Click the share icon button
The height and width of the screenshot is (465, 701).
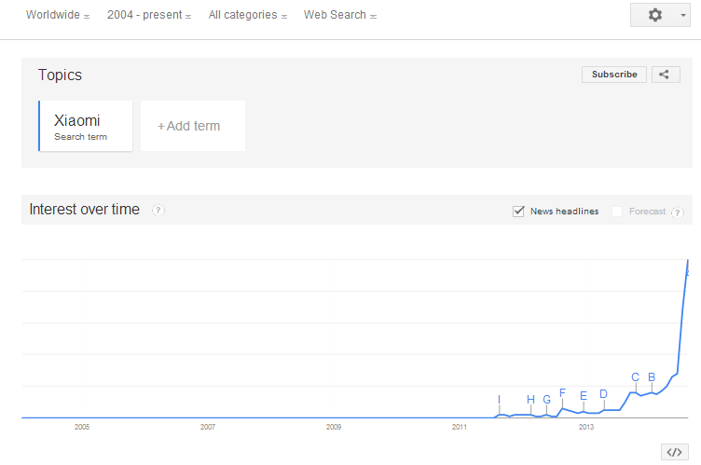(666, 75)
